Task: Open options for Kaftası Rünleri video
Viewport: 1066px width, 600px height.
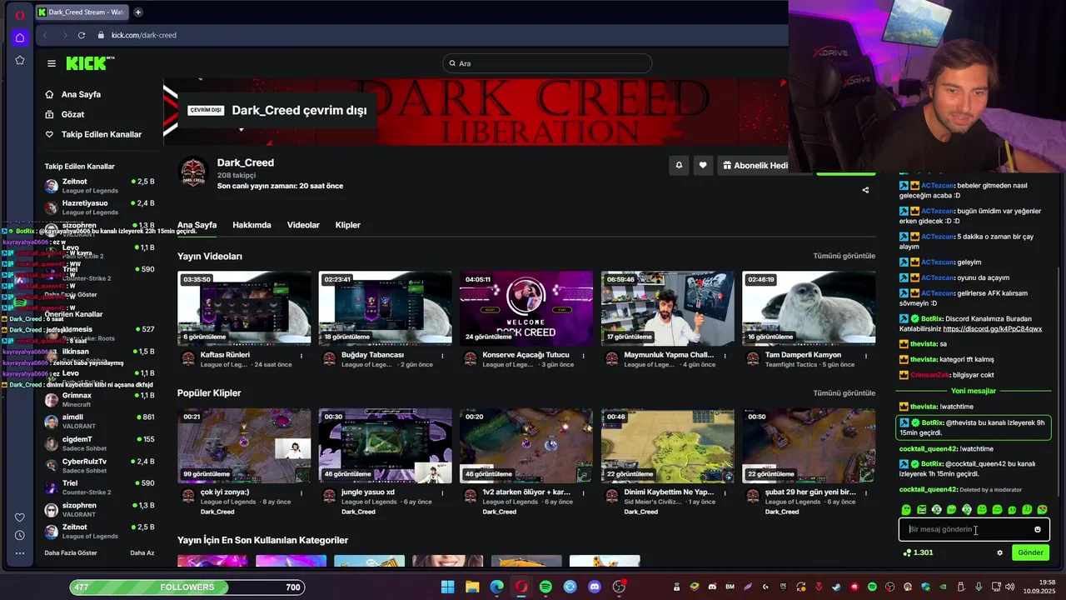Action: click(x=301, y=355)
